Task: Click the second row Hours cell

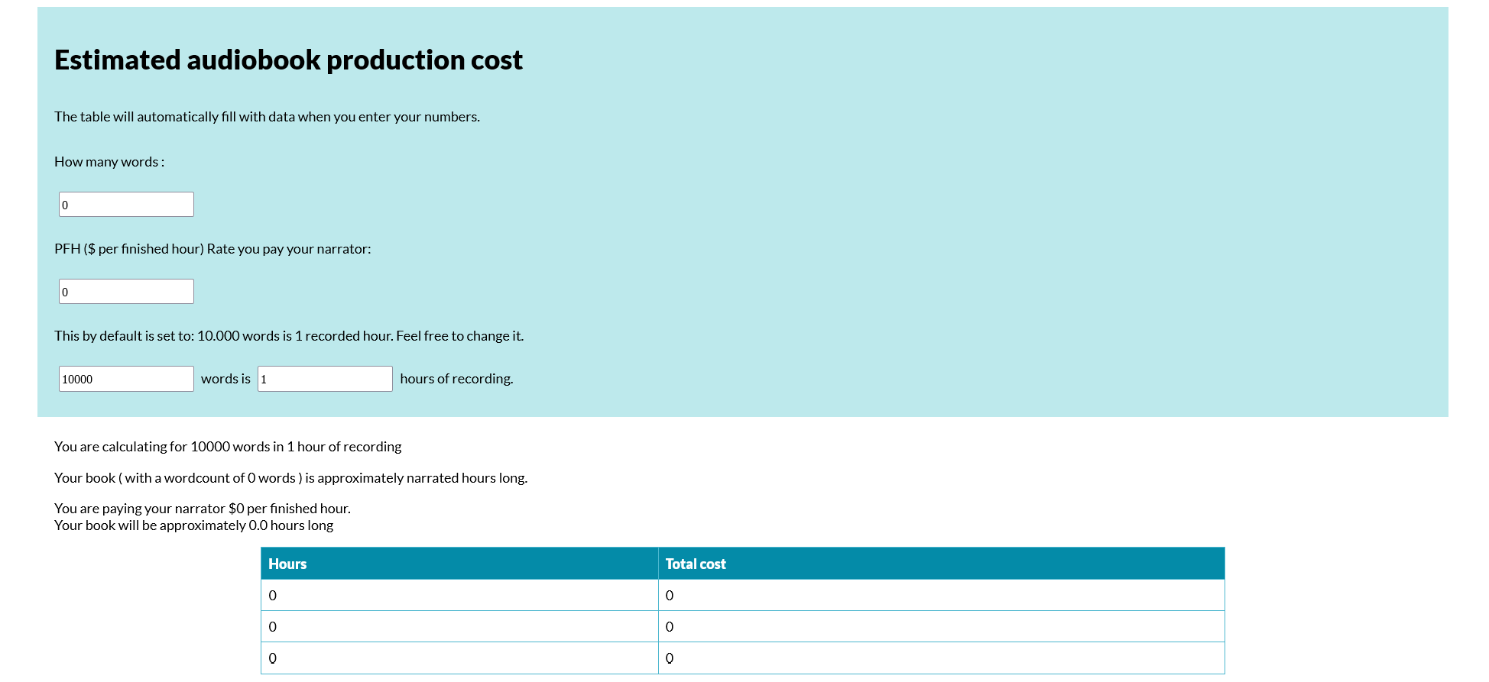Action: pyautogui.click(x=459, y=627)
